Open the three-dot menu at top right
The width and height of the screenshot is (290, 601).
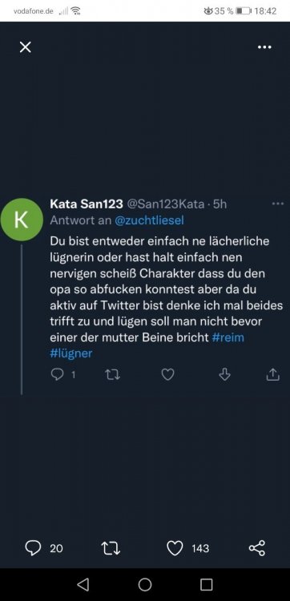[264, 47]
